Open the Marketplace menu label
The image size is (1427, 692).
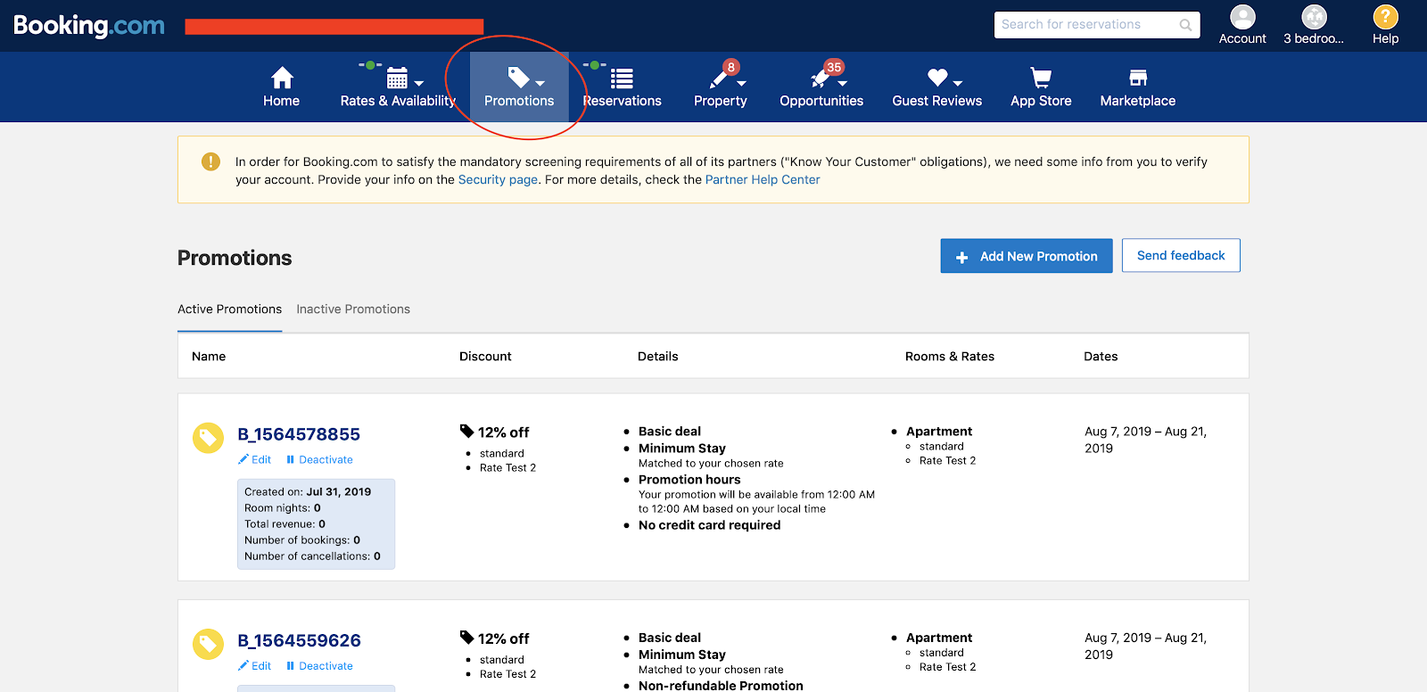(x=1138, y=101)
